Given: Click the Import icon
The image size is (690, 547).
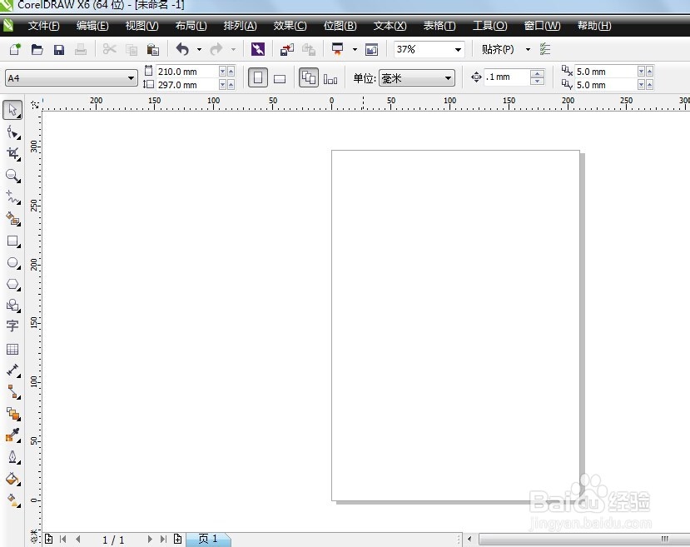Looking at the screenshot, I should tap(287, 49).
